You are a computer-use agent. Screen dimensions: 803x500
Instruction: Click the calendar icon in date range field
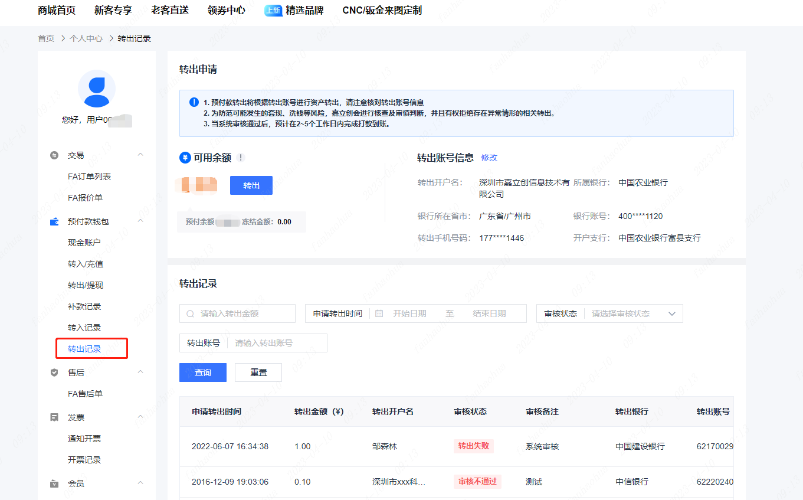pos(379,313)
